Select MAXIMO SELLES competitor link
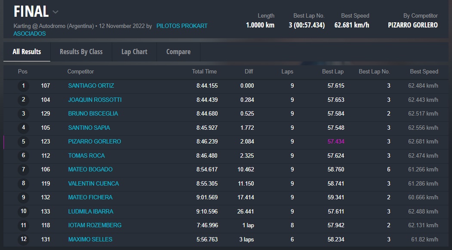 (x=90, y=239)
